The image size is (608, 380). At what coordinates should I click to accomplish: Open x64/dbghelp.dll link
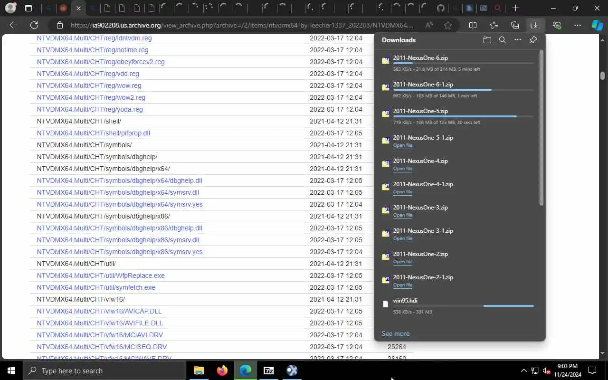click(x=119, y=180)
